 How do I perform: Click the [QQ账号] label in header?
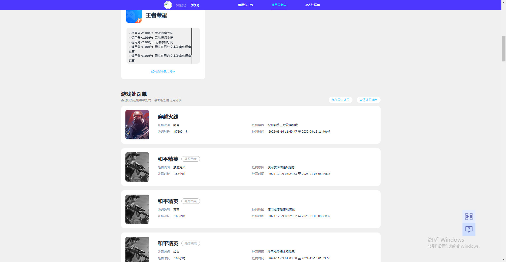pyautogui.click(x=181, y=5)
